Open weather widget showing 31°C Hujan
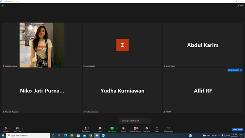Image resolution: width=245 pixels, height=138 pixels. pos(210,135)
